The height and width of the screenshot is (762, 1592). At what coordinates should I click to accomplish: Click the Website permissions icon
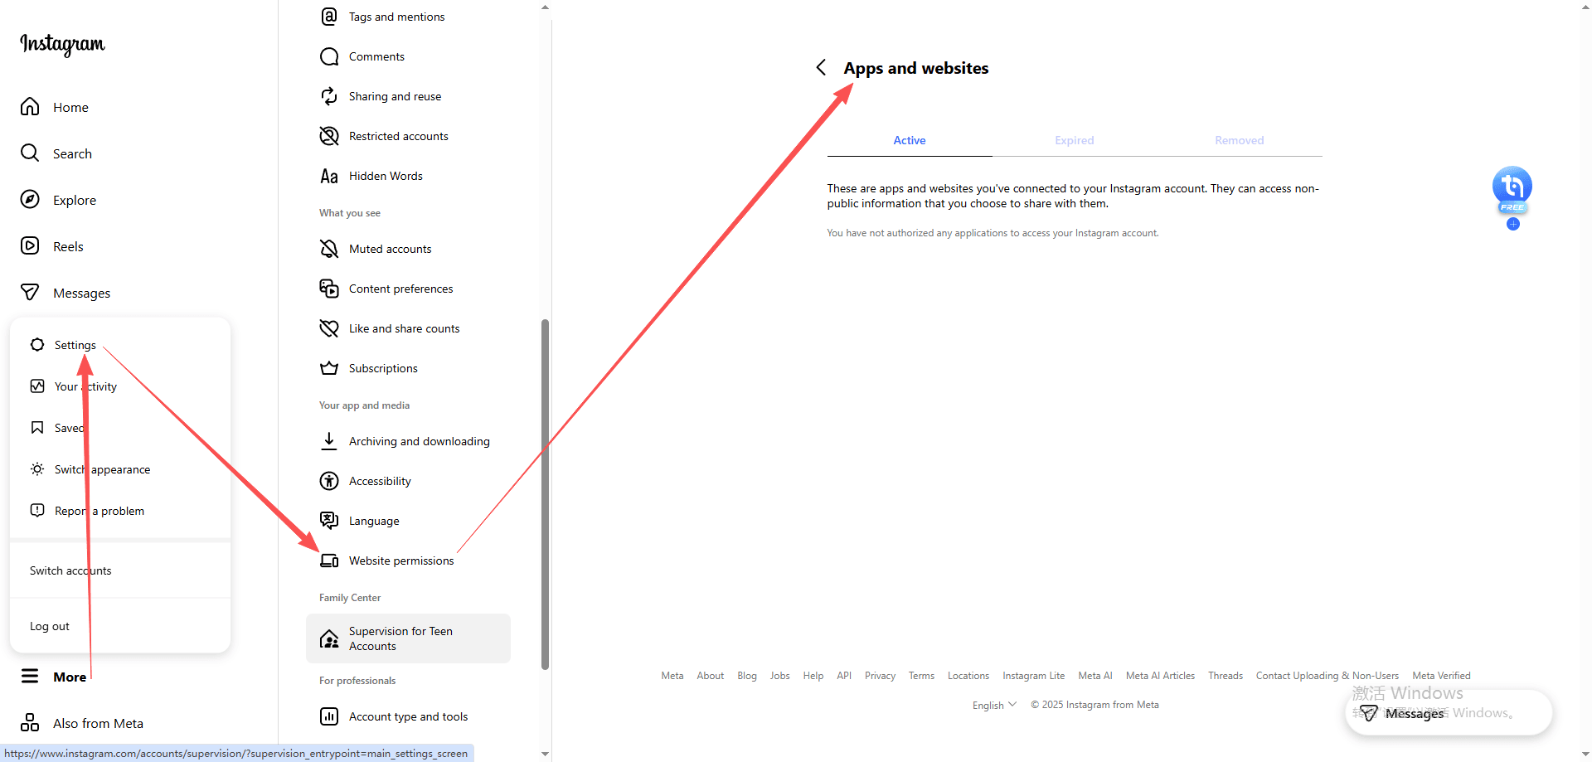tap(329, 561)
